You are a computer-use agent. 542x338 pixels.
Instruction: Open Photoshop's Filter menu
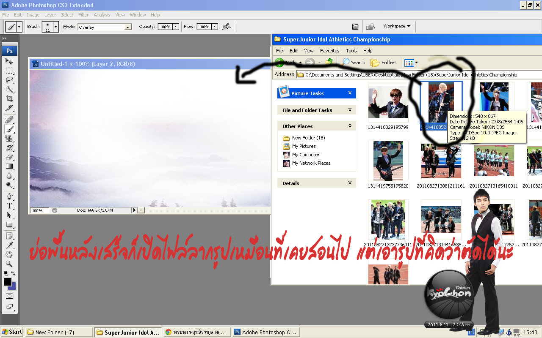pos(83,15)
